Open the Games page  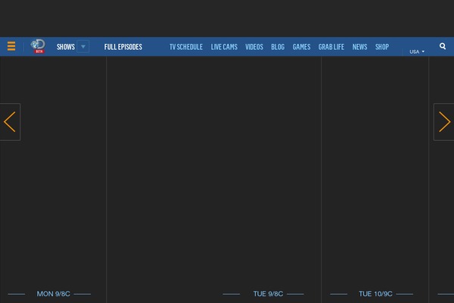(x=301, y=47)
